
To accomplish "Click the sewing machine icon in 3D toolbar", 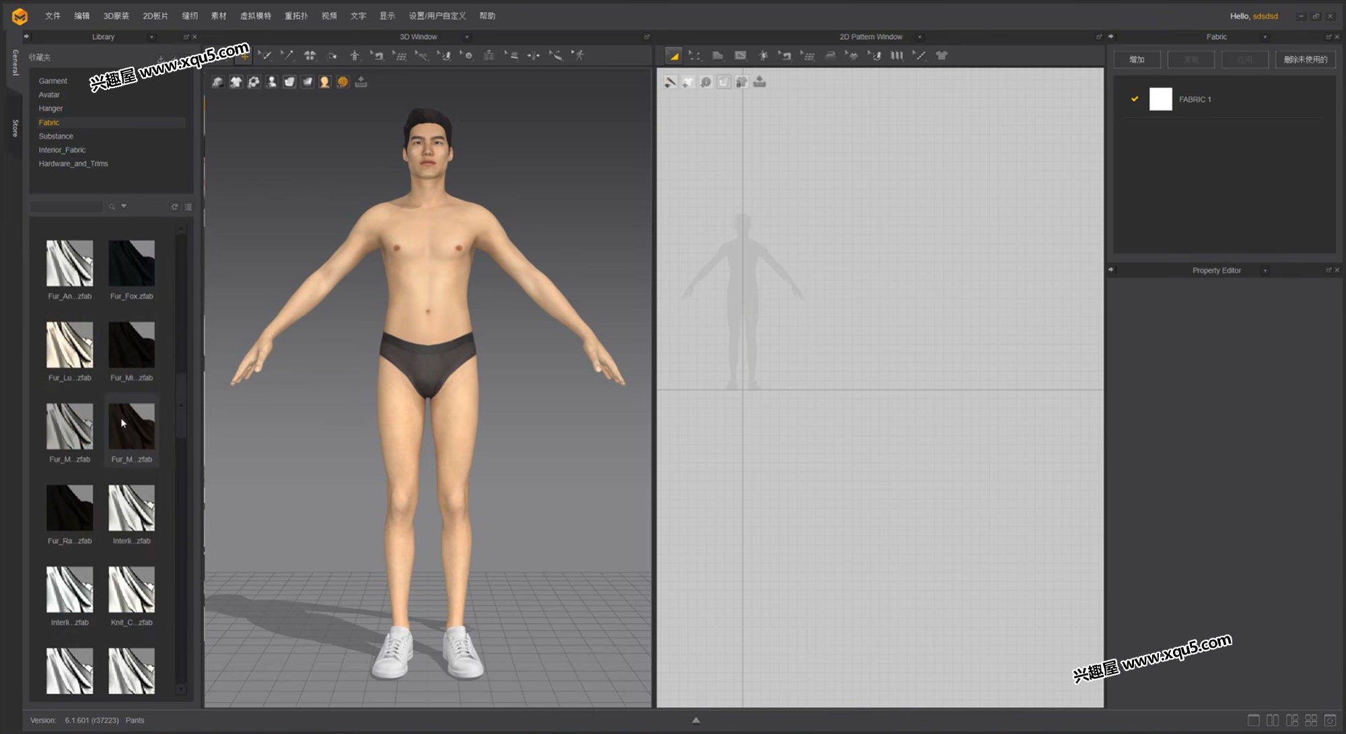I will pos(378,56).
